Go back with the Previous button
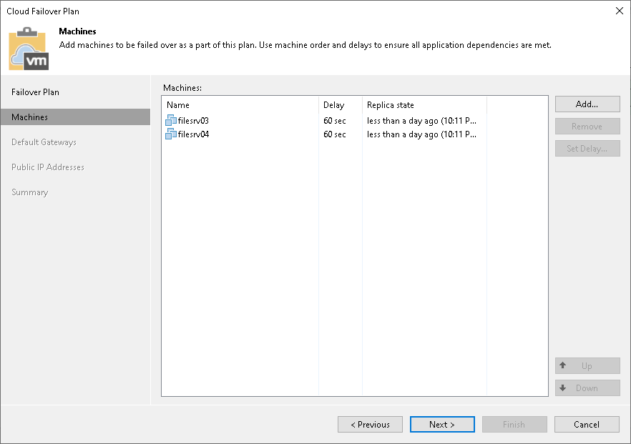 coord(370,424)
